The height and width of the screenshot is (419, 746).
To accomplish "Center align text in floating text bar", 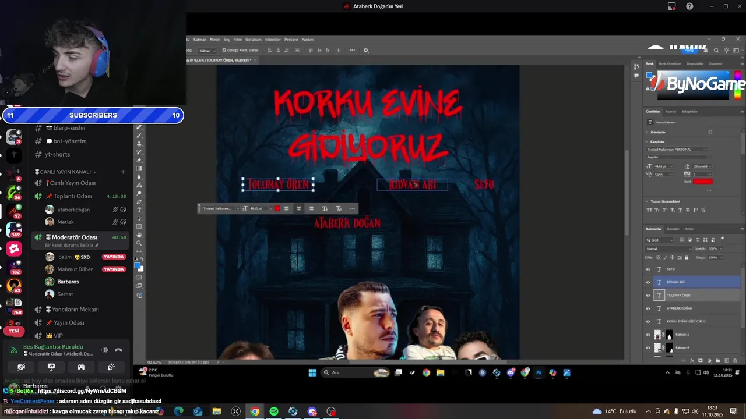I will pos(298,208).
